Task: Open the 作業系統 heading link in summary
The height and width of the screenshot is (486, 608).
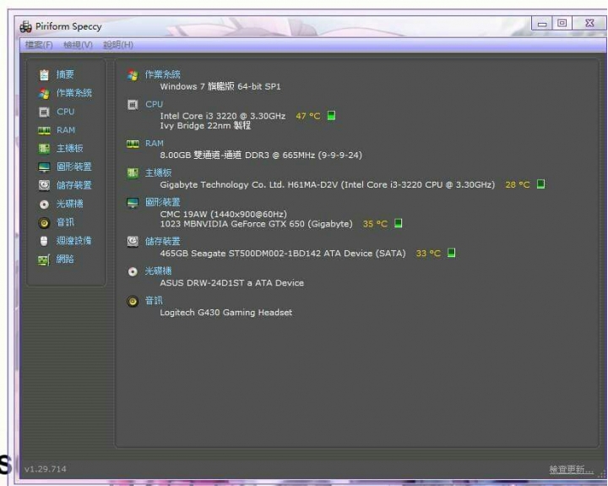Action: coord(163,74)
